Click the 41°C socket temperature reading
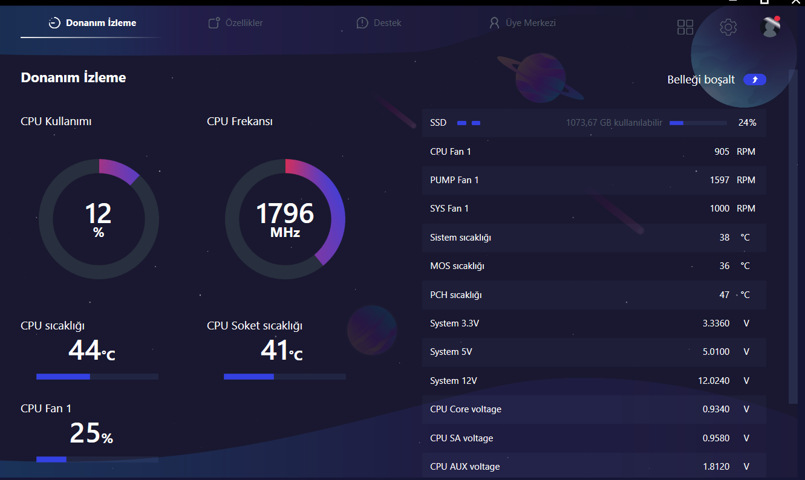Viewport: 805px width, 480px height. pos(281,350)
